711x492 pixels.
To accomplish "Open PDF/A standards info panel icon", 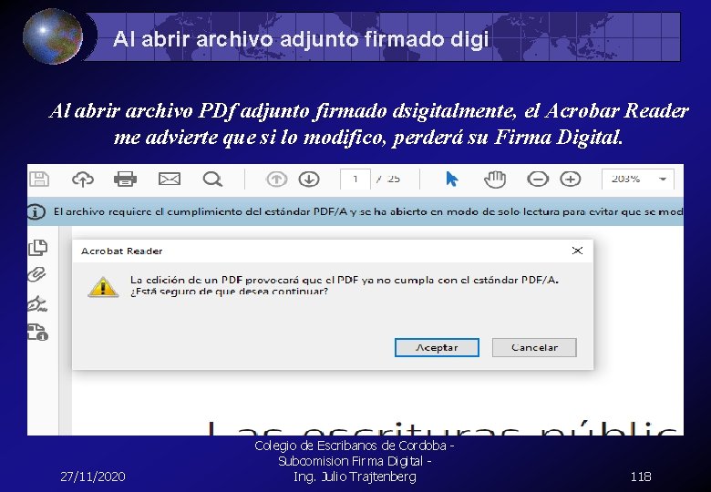I will point(37,332).
